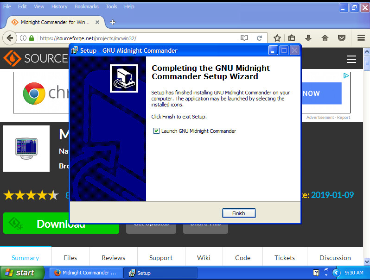The width and height of the screenshot is (370, 280).
Task: Open the Downloads arrow icon
Action: [x=308, y=38]
